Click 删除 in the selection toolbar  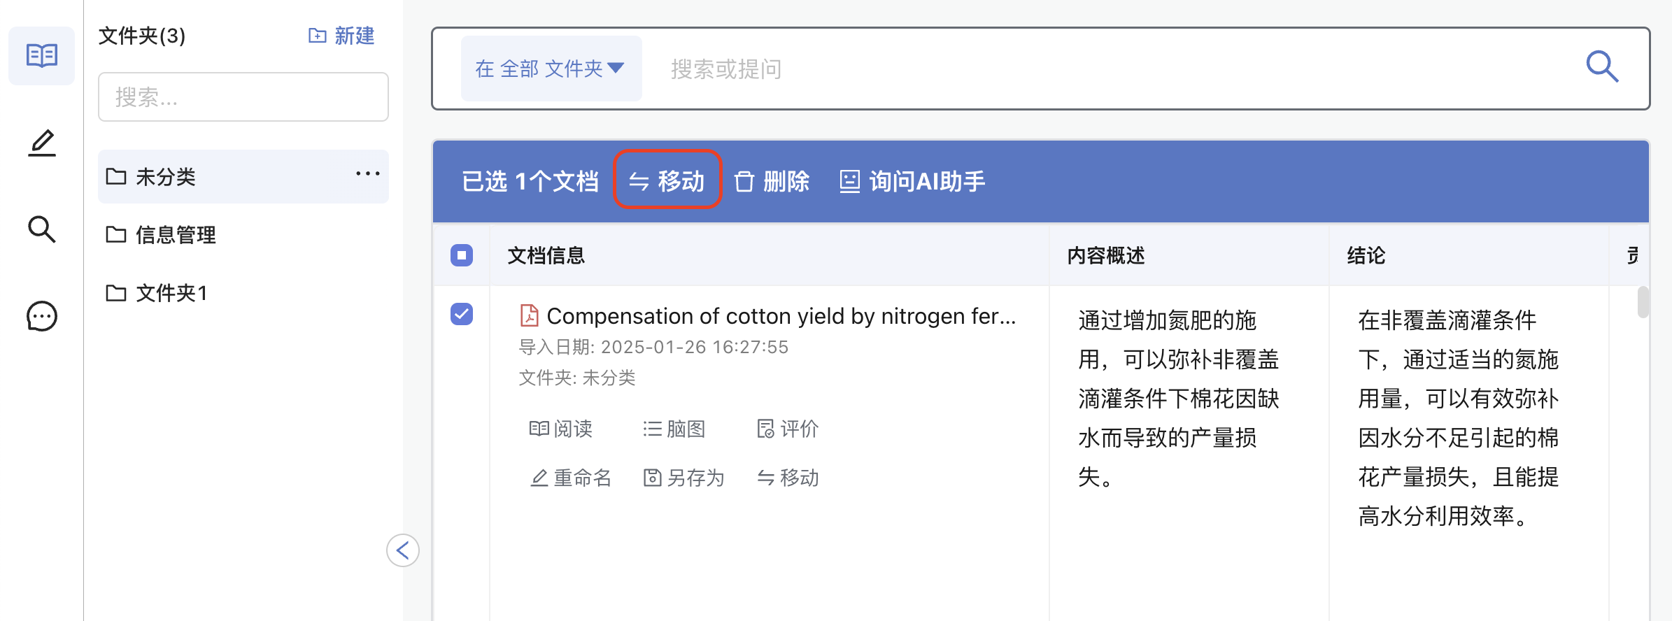pyautogui.click(x=772, y=181)
